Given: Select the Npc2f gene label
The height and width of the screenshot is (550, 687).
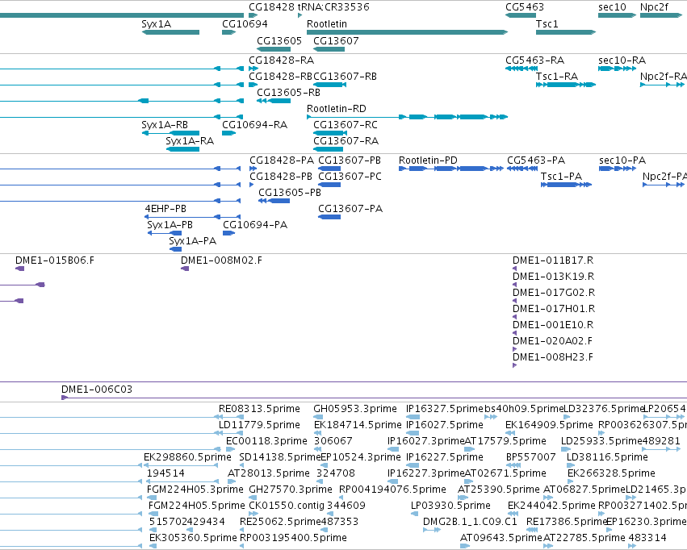Looking at the screenshot, I should [x=655, y=7].
